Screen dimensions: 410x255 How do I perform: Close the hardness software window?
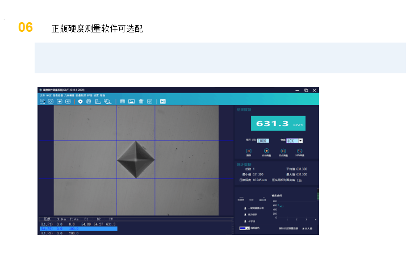point(314,90)
